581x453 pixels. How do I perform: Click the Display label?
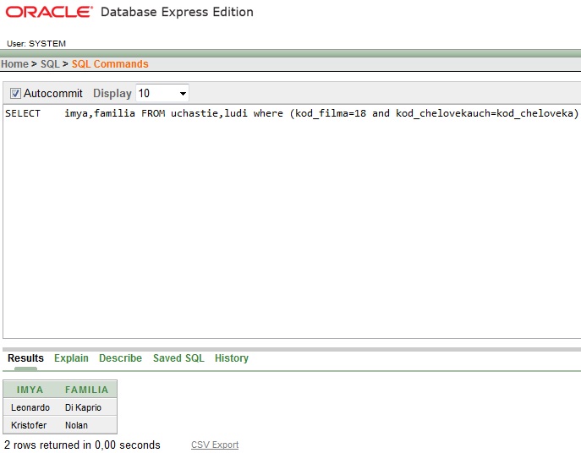click(x=112, y=93)
